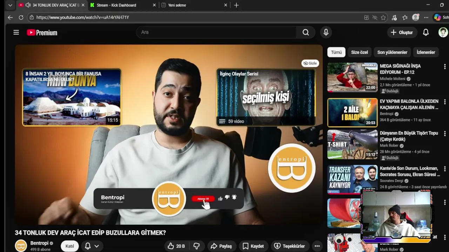449x252 pixels.
Task: Open more actions ellipsis under video
Action: 317,246
